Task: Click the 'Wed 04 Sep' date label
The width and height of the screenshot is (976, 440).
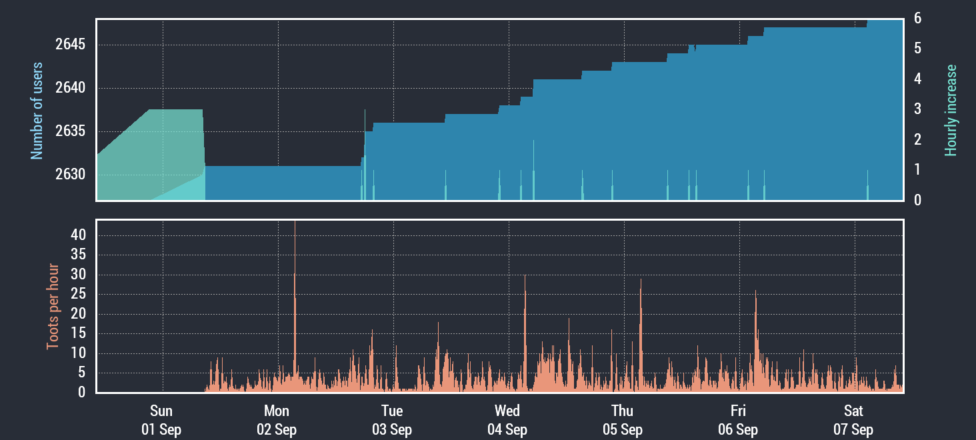Action: click(x=507, y=420)
